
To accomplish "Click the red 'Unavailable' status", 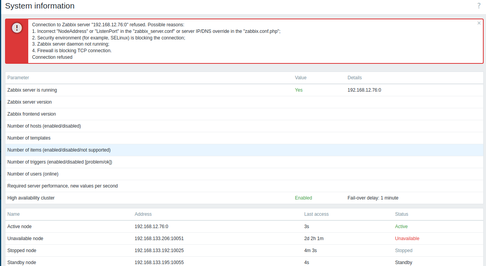I will click(407, 239).
